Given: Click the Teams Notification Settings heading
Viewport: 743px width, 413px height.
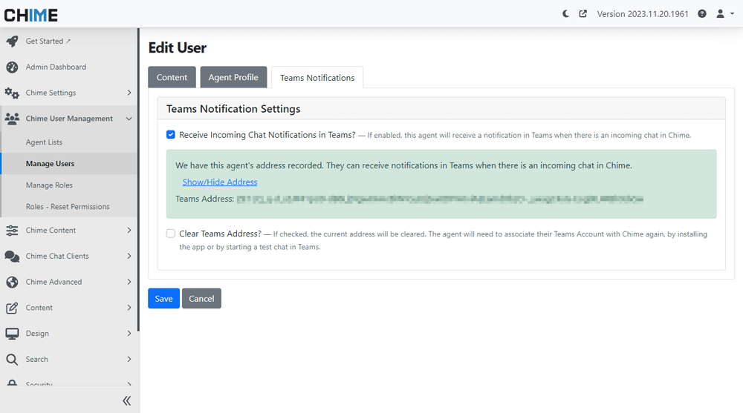Looking at the screenshot, I should coord(233,109).
